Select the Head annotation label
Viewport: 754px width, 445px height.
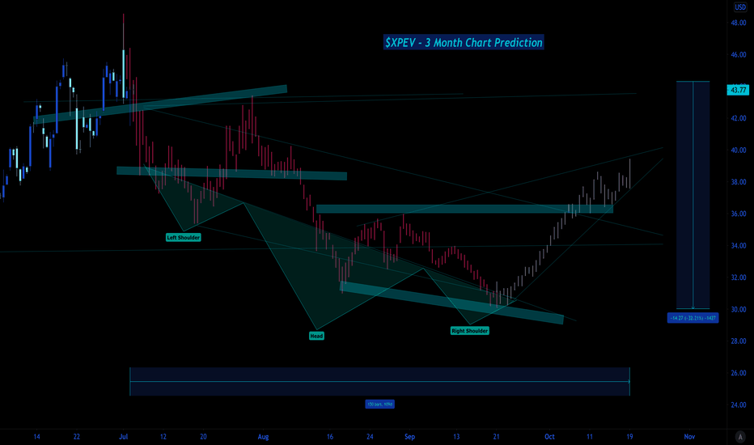[316, 337]
